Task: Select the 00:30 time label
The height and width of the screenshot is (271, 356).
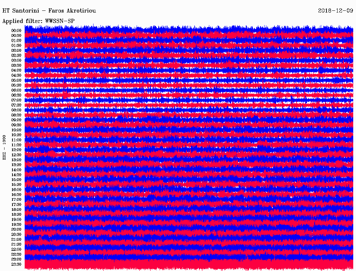Action: [x=16, y=35]
